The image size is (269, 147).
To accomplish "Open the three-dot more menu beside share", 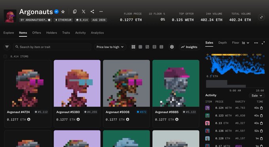I will pyautogui.click(x=101, y=11).
